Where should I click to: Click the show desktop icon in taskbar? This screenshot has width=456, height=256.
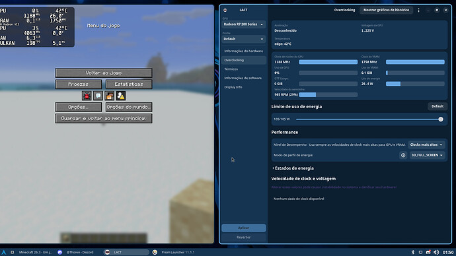pos(12,252)
